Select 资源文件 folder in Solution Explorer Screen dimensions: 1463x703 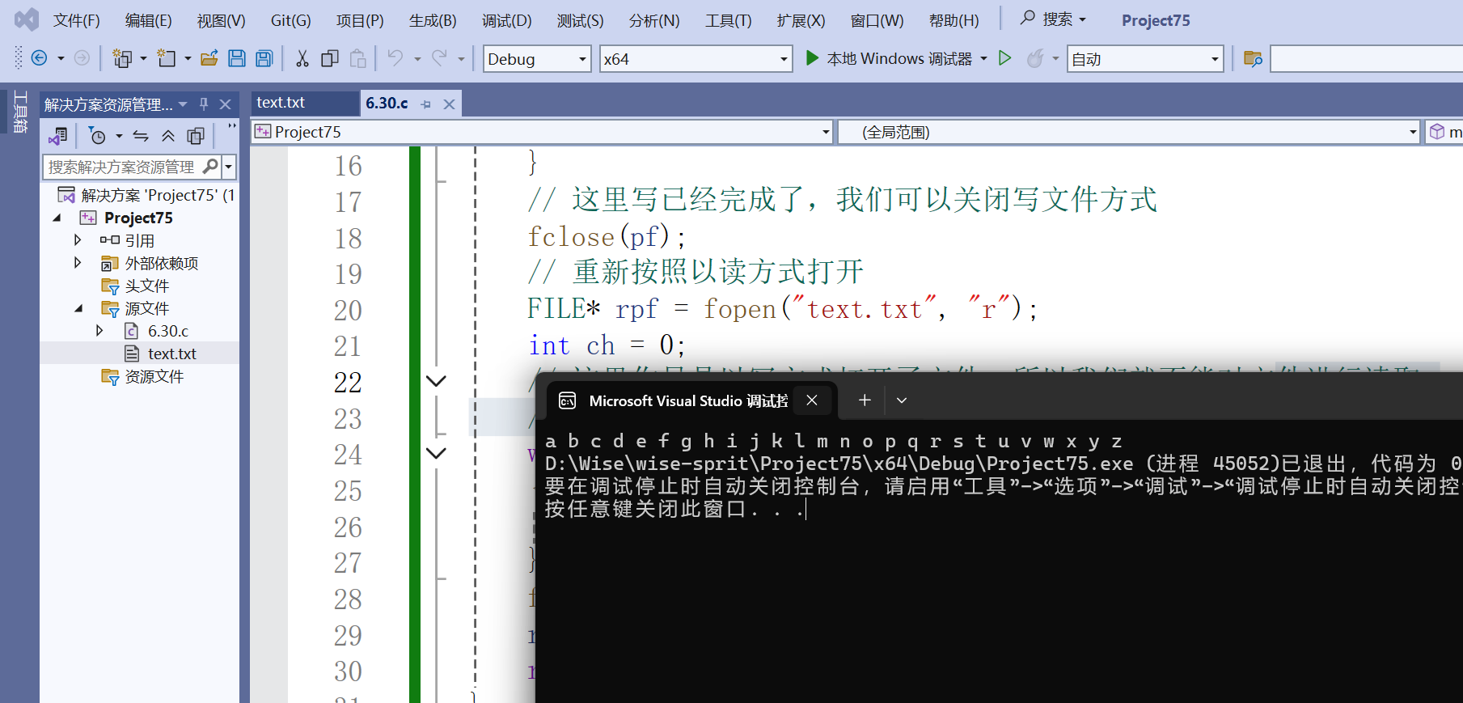pyautogui.click(x=154, y=376)
